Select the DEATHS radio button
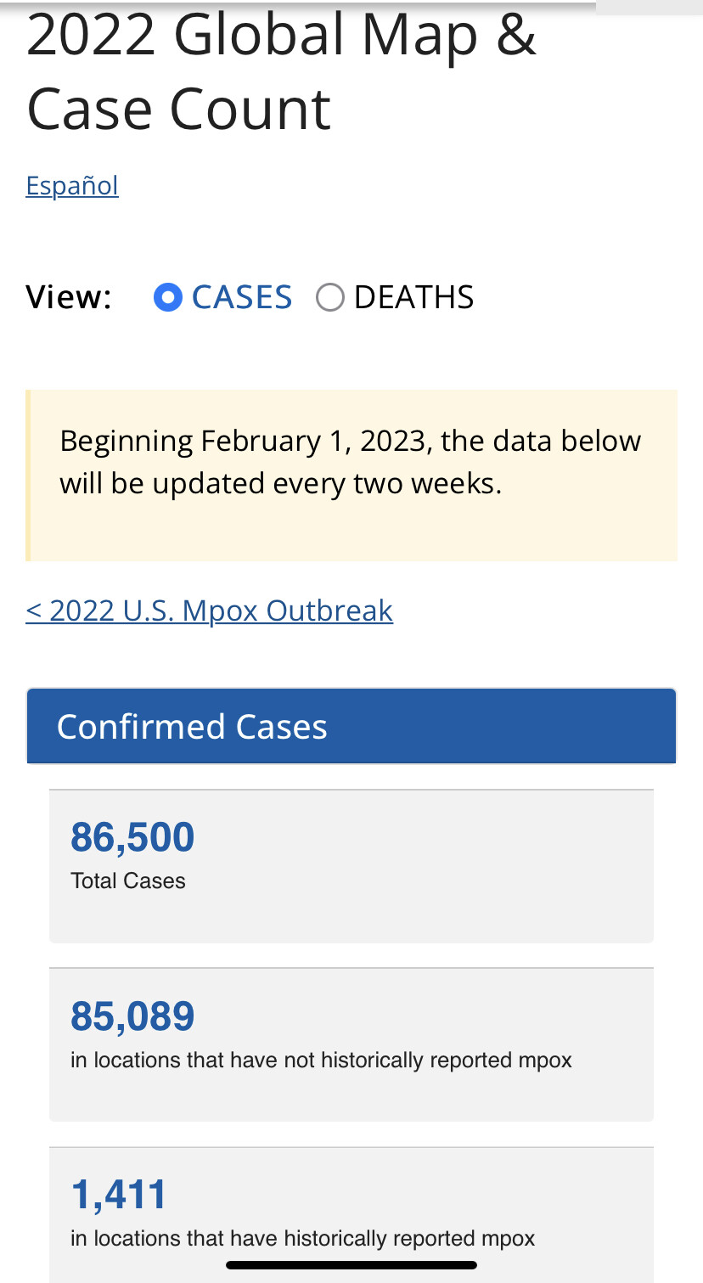 tap(329, 297)
